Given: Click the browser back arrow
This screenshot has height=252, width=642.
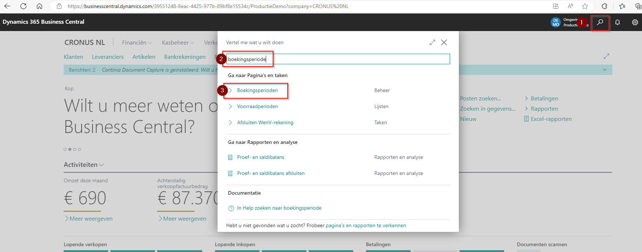Looking at the screenshot, I should (x=7, y=6).
